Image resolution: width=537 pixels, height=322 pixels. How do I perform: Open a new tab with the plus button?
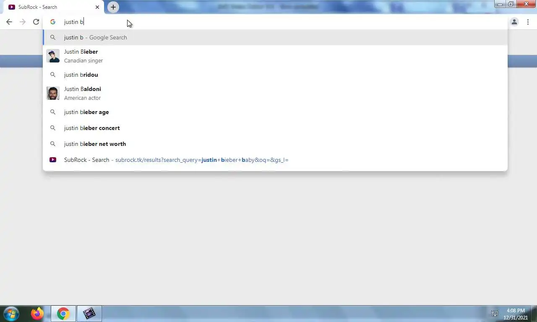[x=113, y=7]
